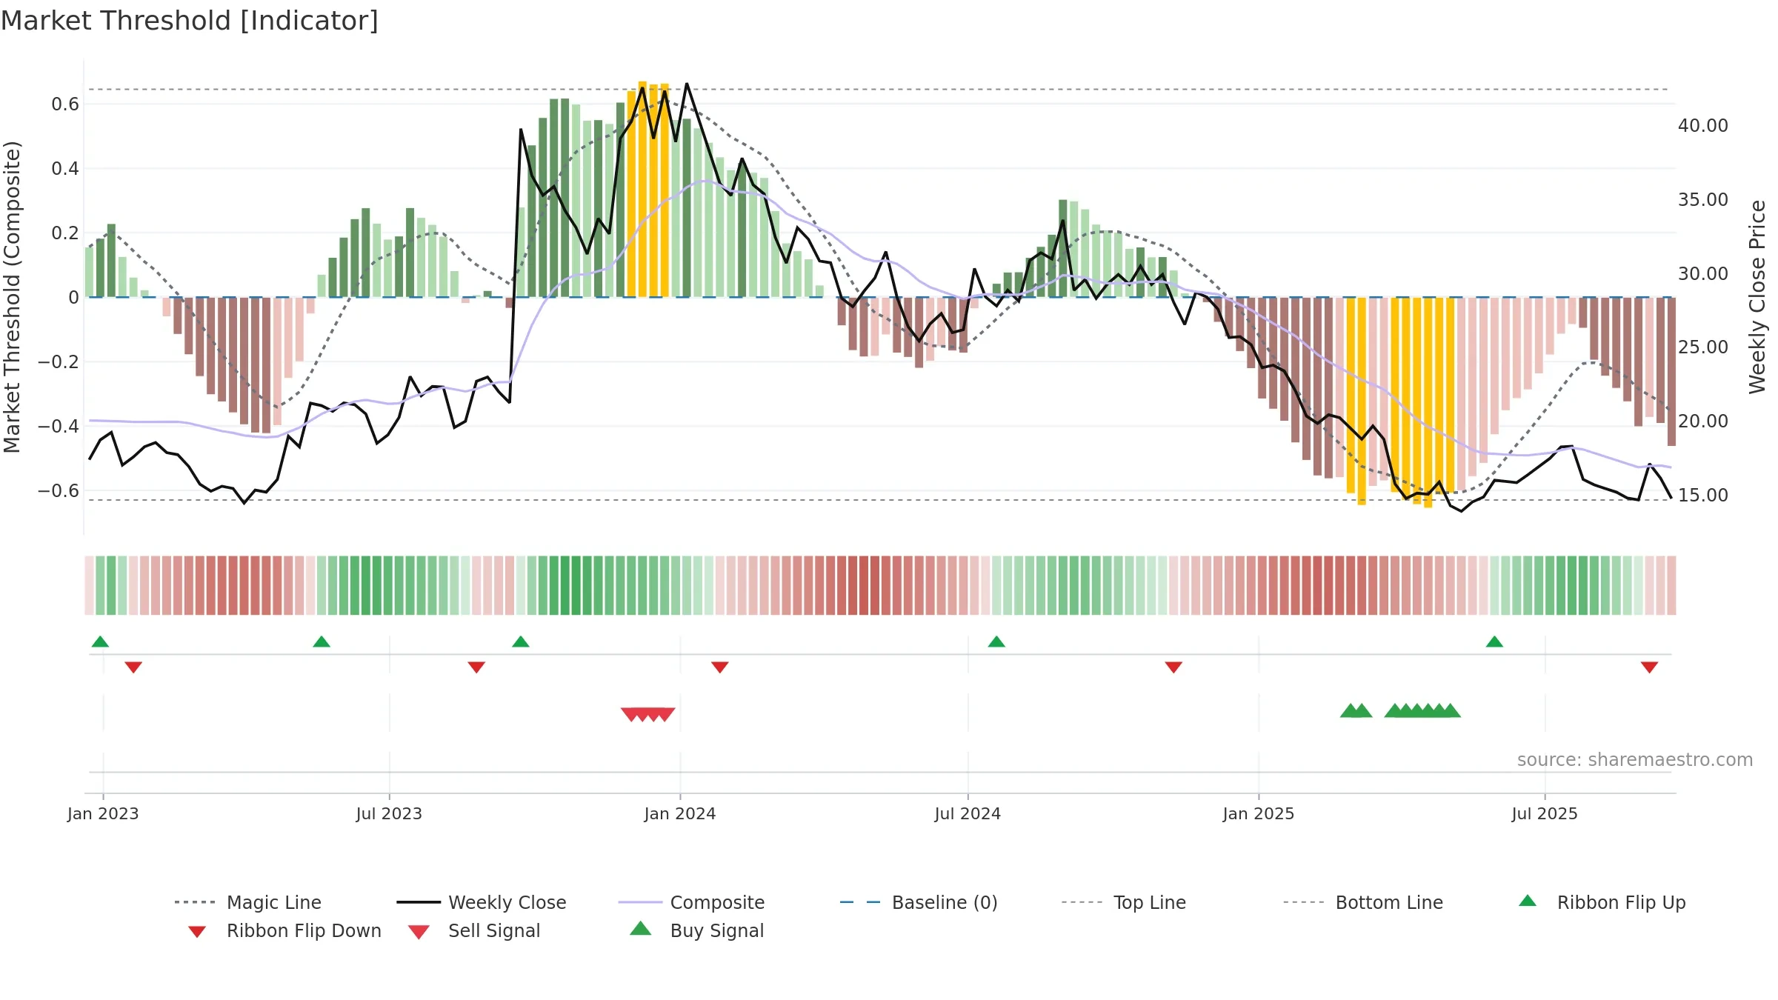Click the 20.00 price axis label

1703,421
